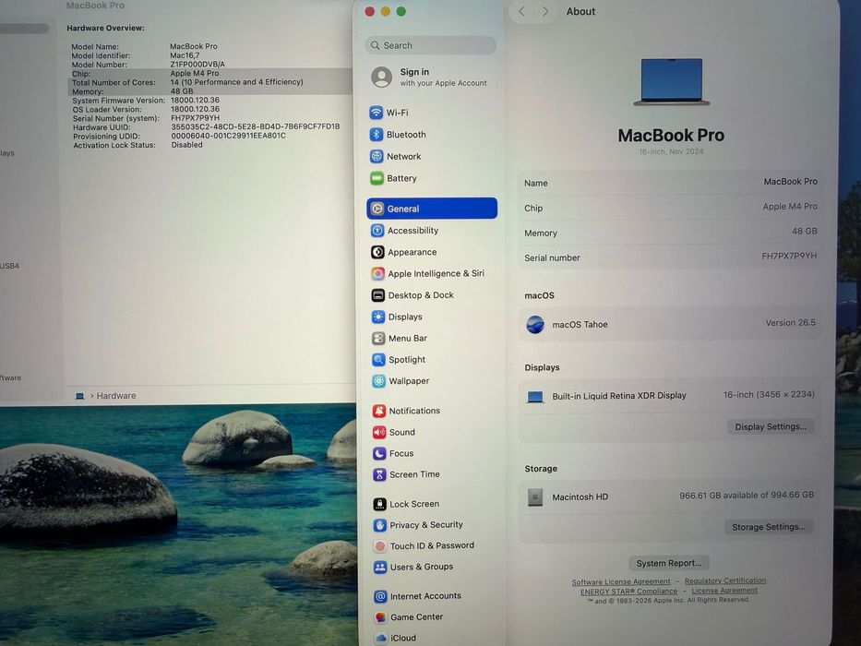Open Users & Groups icon
This screenshot has height=646, width=861.
(380, 567)
